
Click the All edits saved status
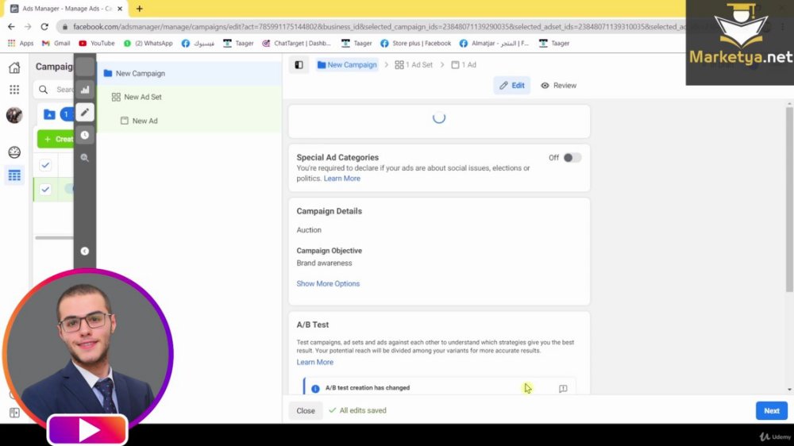click(x=357, y=410)
